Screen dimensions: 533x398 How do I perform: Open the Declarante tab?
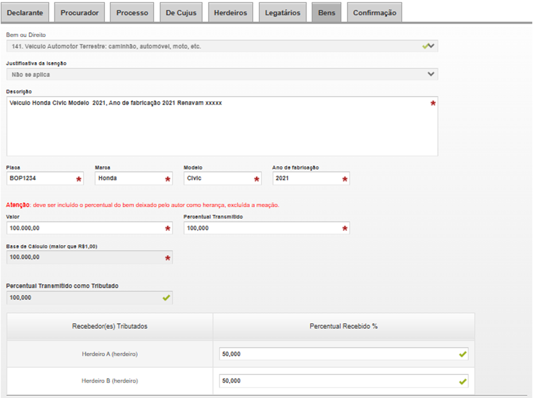pyautogui.click(x=26, y=13)
